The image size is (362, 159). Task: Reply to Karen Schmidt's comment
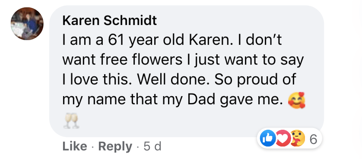pyautogui.click(x=115, y=147)
